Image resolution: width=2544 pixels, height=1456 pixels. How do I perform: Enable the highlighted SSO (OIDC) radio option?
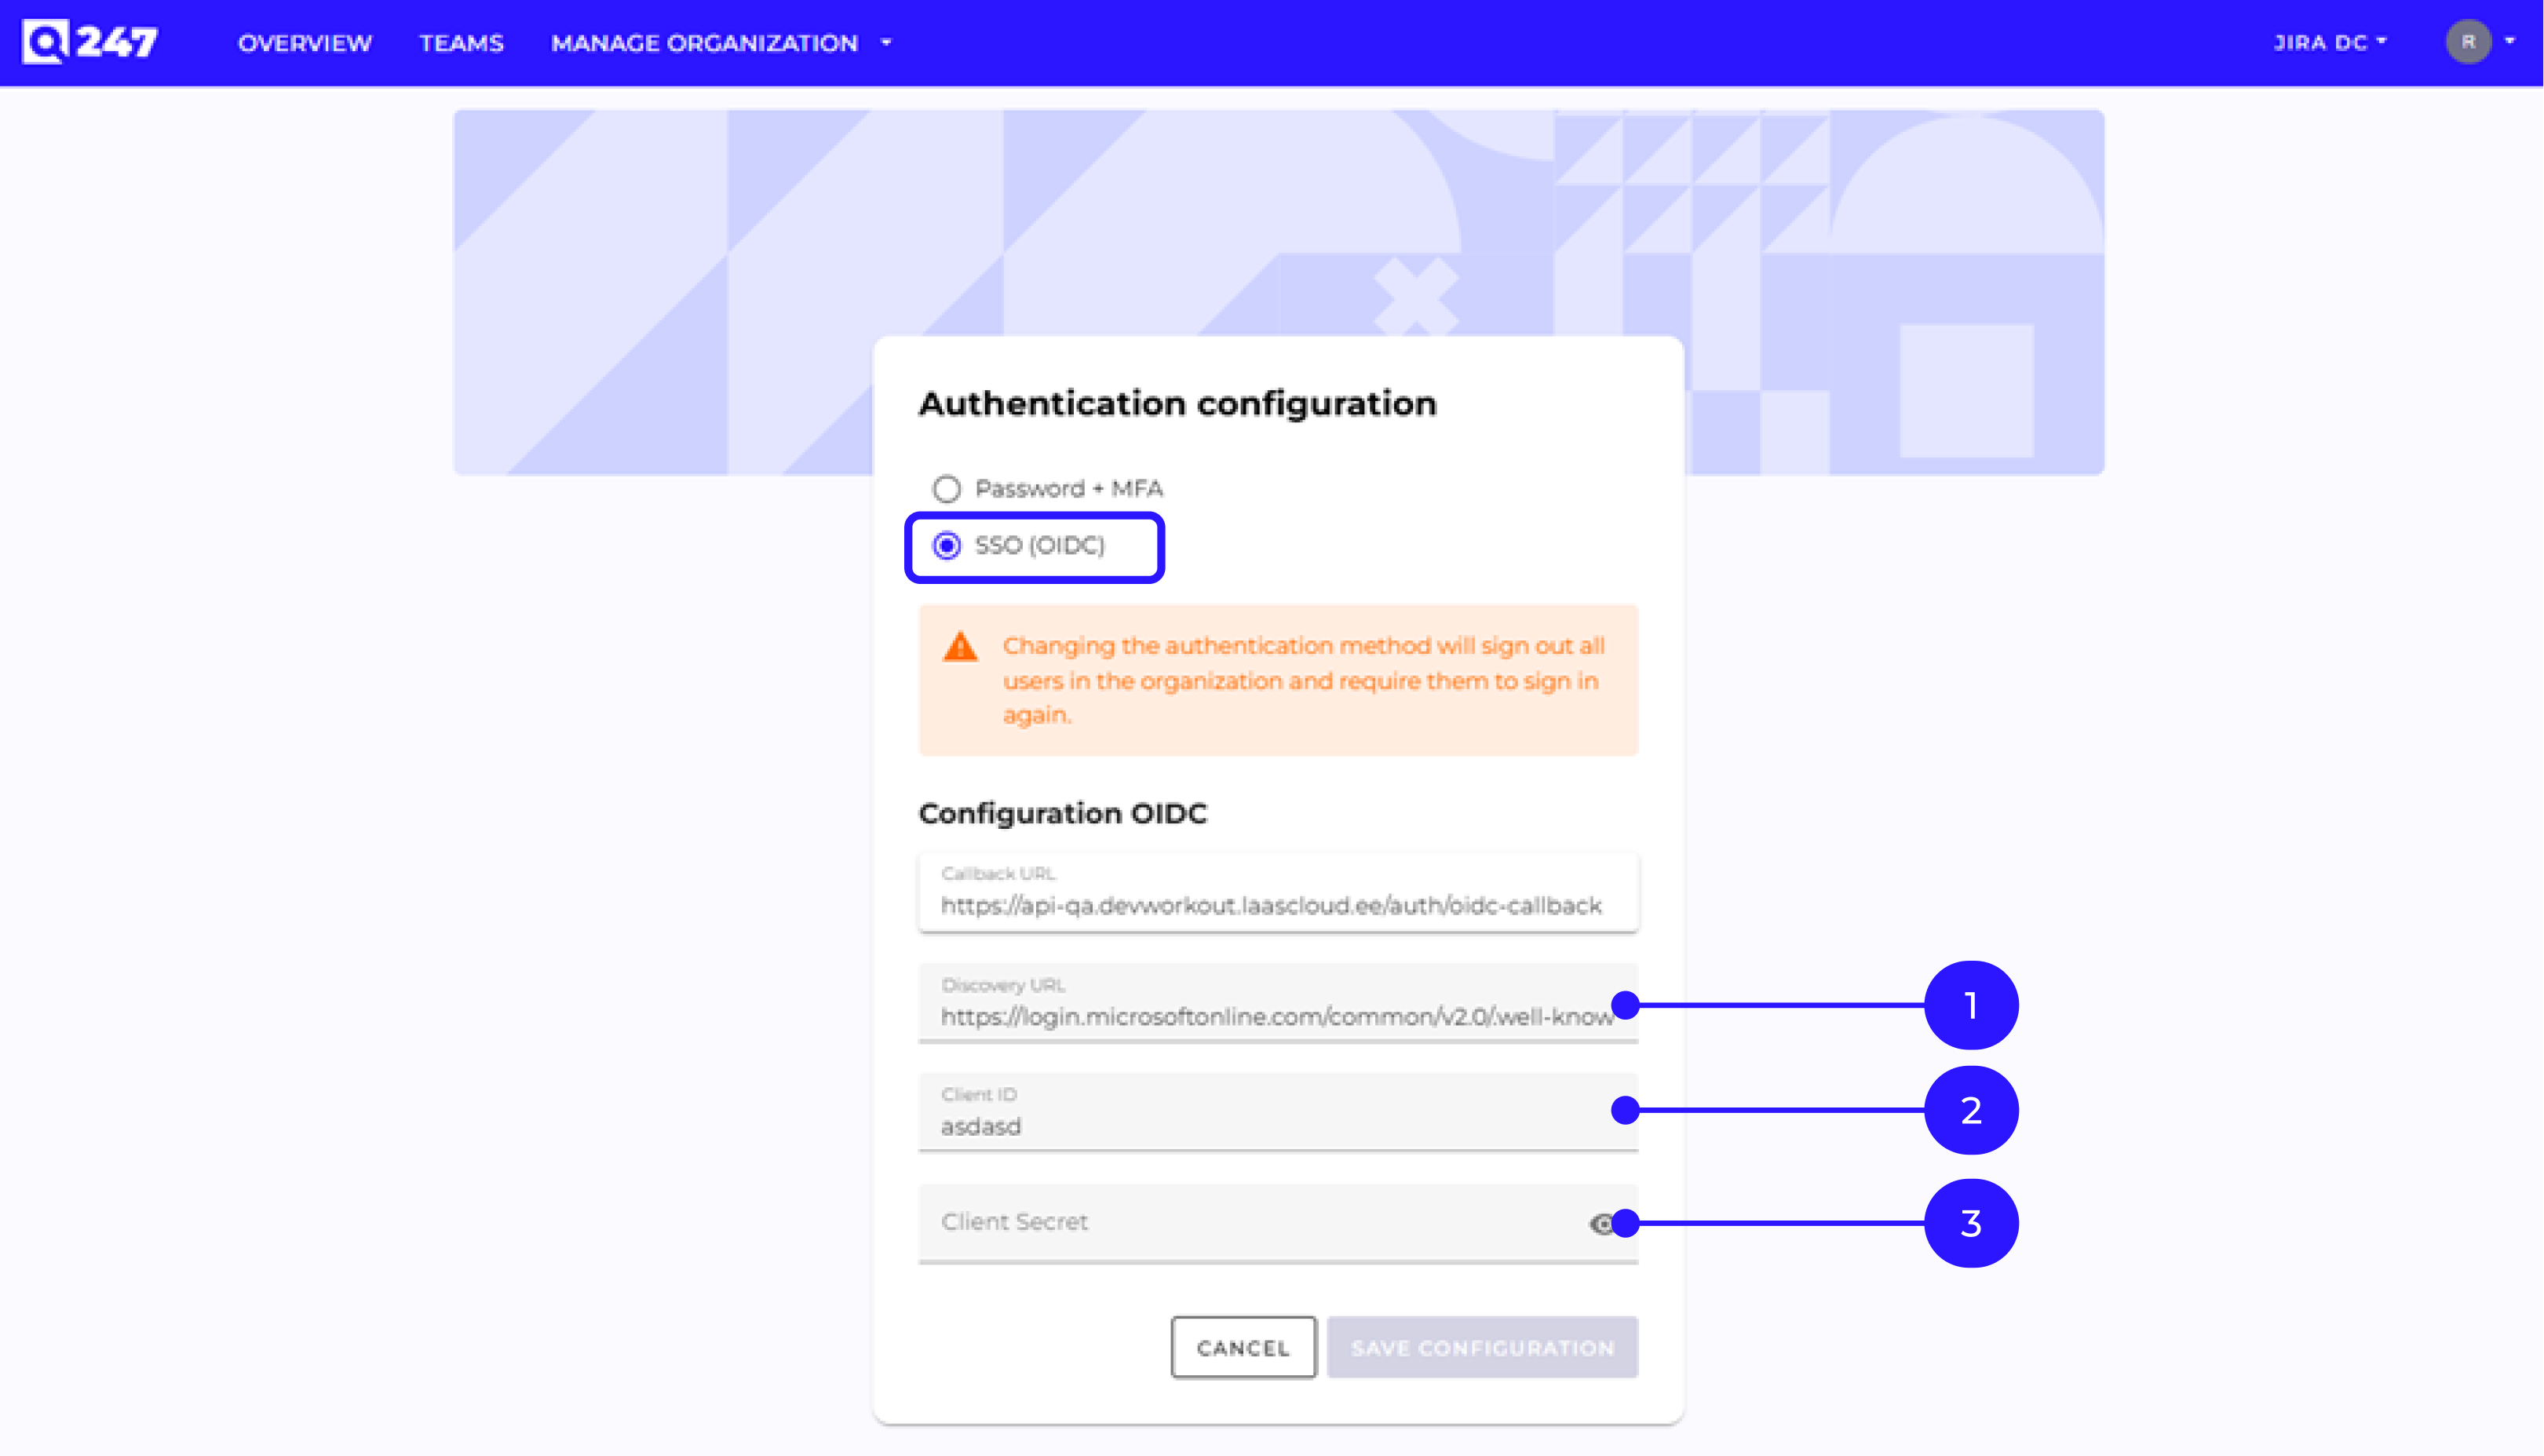point(946,547)
